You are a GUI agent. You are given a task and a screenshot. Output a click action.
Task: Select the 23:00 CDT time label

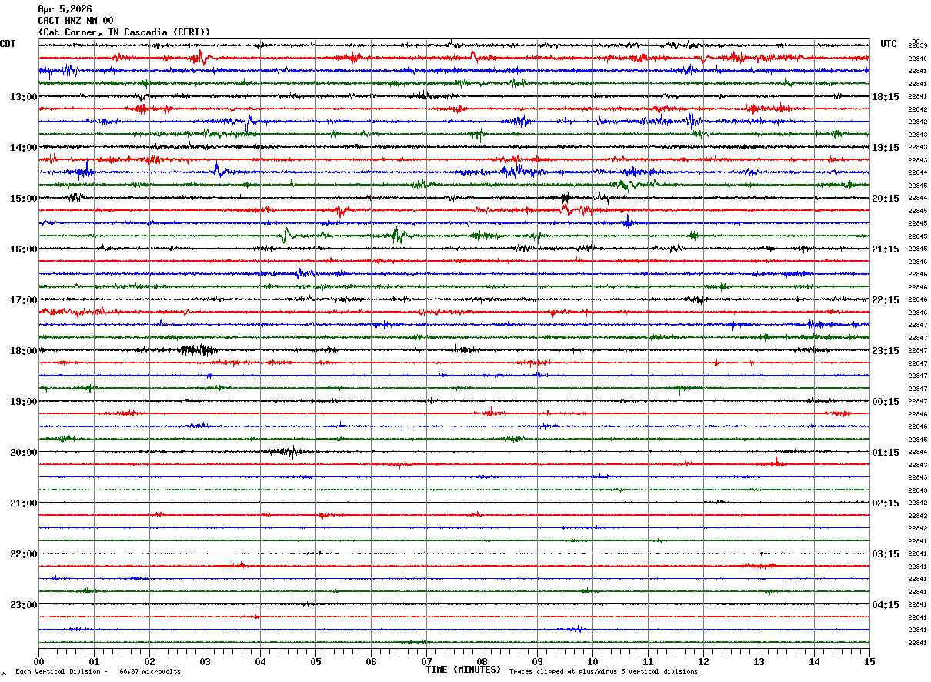24,605
